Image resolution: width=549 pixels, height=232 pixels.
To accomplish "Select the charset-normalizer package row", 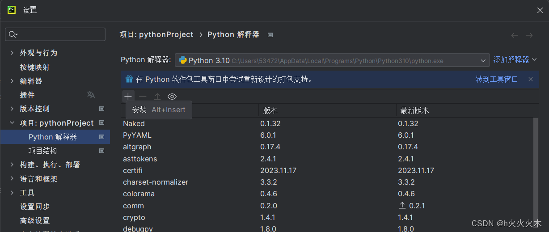I will tap(327, 182).
